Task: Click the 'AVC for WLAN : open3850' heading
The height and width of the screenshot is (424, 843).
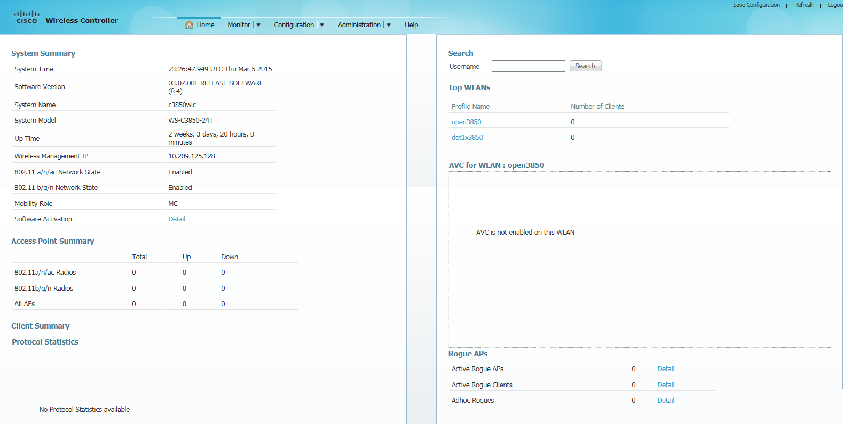Action: [497, 165]
